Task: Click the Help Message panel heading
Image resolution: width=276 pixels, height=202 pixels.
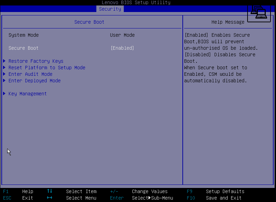Action: click(x=228, y=22)
